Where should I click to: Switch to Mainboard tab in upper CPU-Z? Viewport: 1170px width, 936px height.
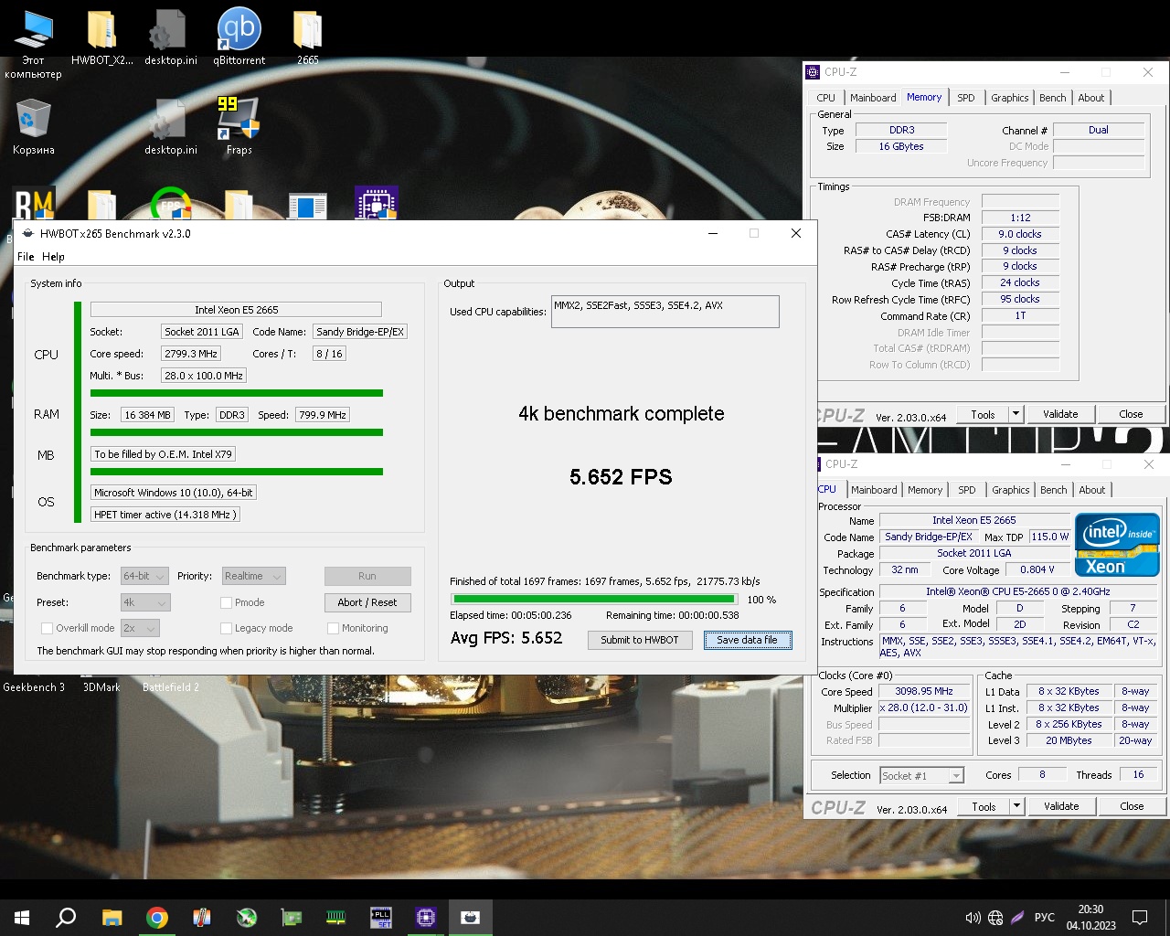tap(873, 98)
